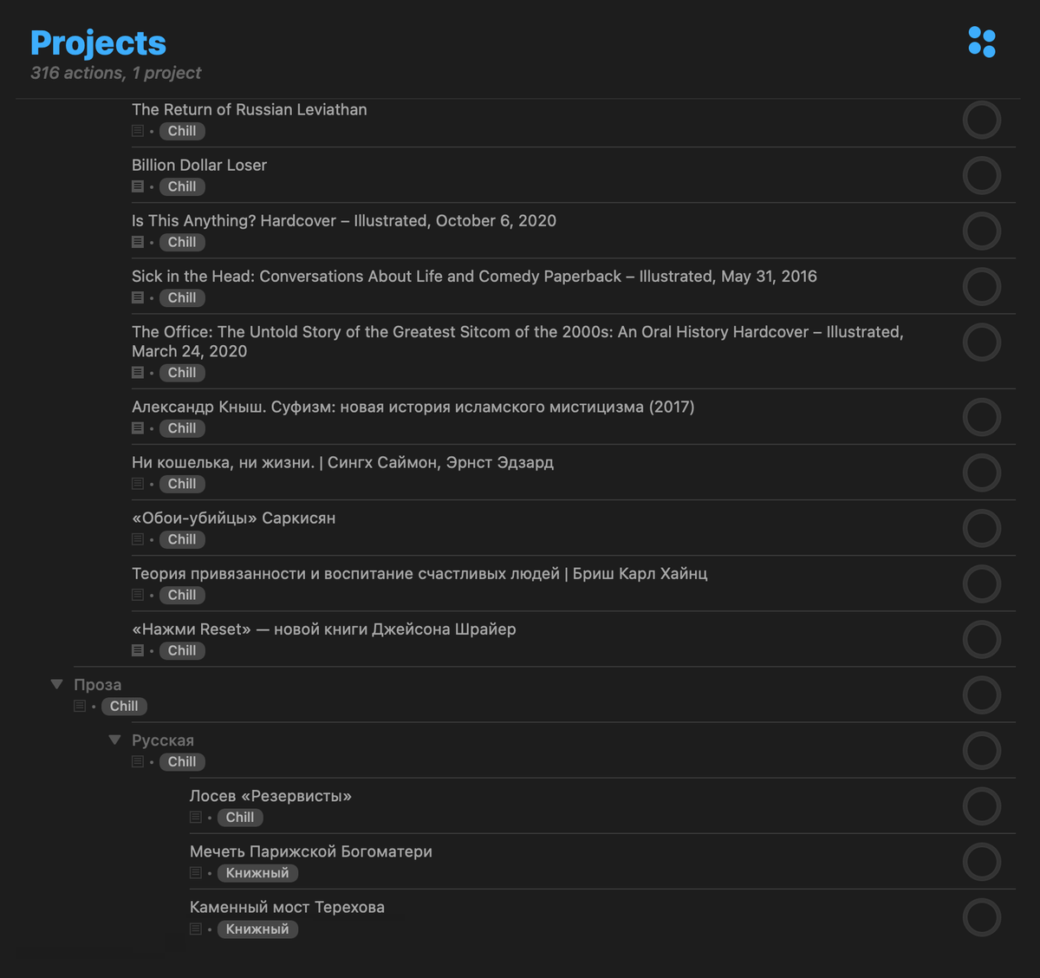Click Chill tag under Русская
This screenshot has height=978, width=1040.
click(x=182, y=761)
